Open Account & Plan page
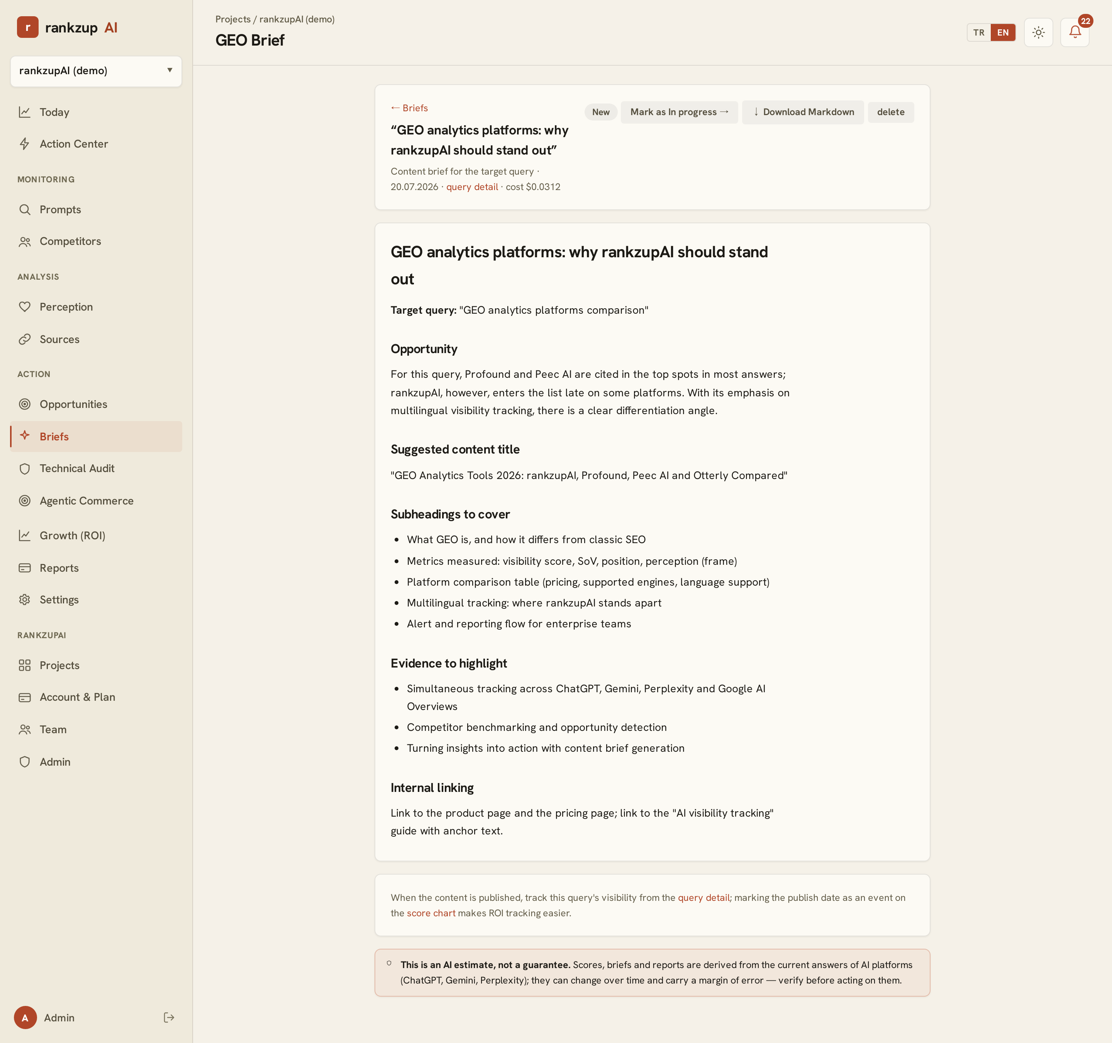 tap(96, 697)
